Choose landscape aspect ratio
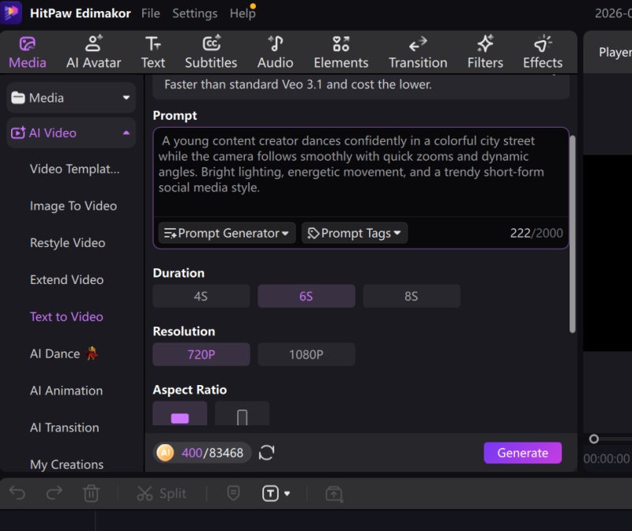This screenshot has height=531, width=632. [180, 413]
